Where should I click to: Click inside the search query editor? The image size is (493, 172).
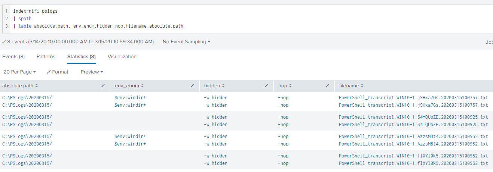coord(224,19)
